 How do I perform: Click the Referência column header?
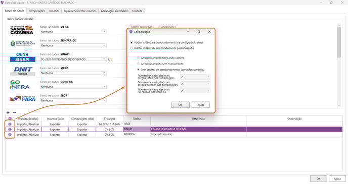tap(198, 119)
